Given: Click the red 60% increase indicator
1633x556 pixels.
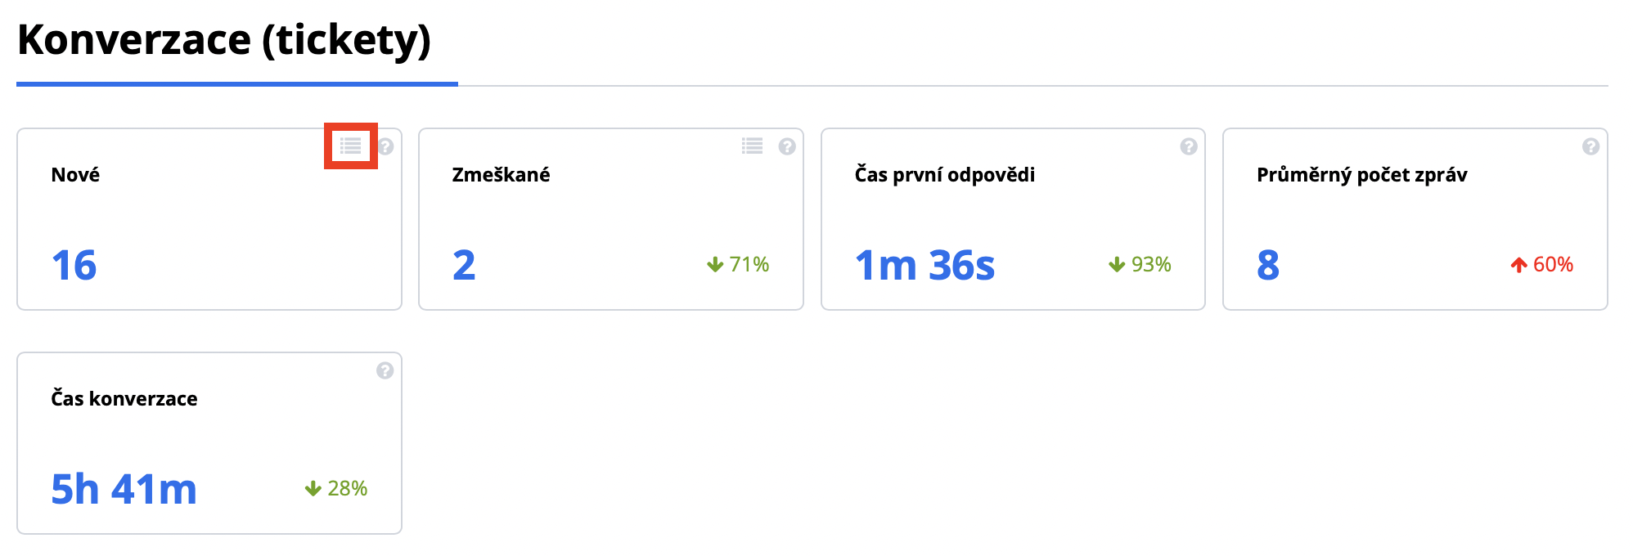Looking at the screenshot, I should click(x=1541, y=264).
